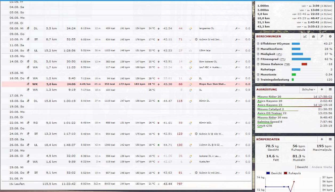Open the 110min DL long run row
The width and height of the screenshot is (335, 192).
coord(211,145)
